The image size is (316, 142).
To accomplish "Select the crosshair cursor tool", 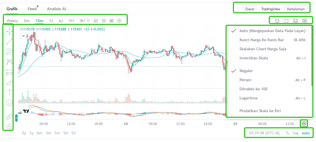I will coord(9,30).
